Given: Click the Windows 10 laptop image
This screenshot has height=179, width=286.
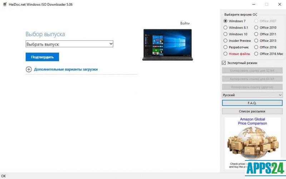Looking at the screenshot, I should pos(167,45).
